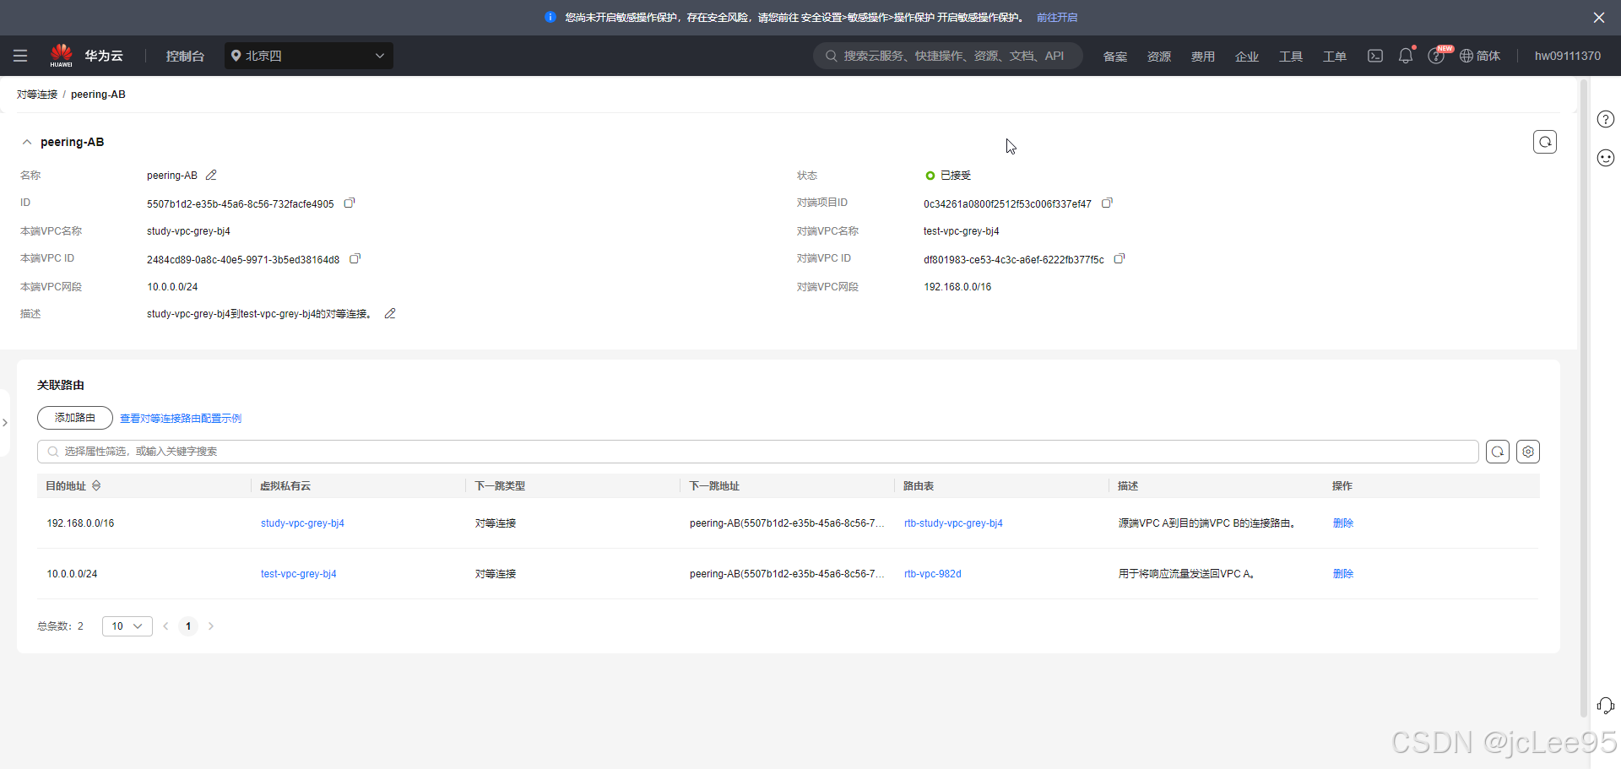
Task: Open the 备案 menu
Action: [1115, 57]
